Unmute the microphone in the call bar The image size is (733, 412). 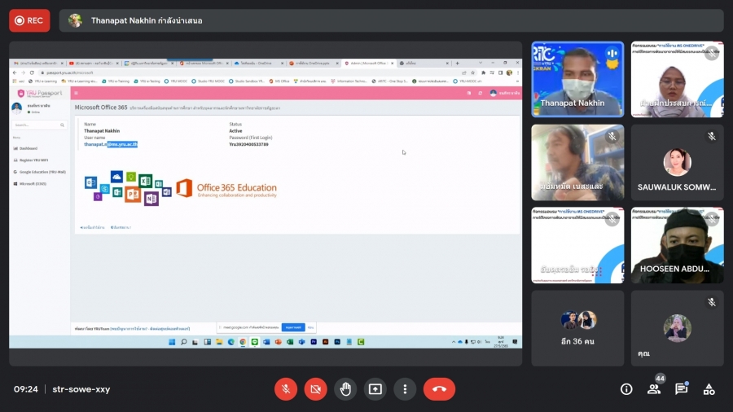point(286,389)
